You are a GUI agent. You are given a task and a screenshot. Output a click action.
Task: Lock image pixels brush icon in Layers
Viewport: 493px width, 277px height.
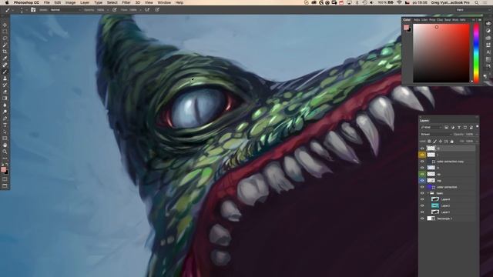pyautogui.click(x=434, y=142)
